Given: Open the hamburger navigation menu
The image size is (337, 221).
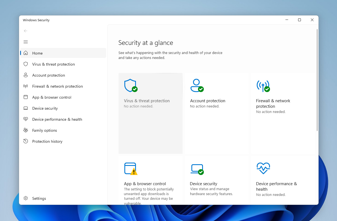Looking at the screenshot, I should pos(26,42).
